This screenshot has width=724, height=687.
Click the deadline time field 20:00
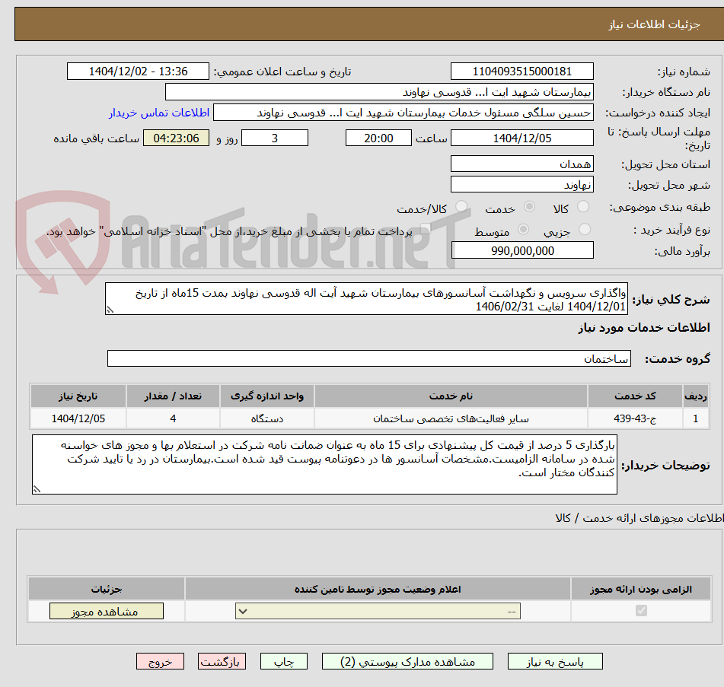[378, 138]
